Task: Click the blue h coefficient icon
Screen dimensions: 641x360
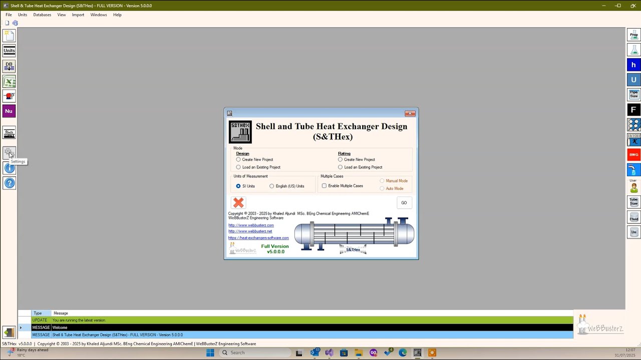Action: pos(634,65)
